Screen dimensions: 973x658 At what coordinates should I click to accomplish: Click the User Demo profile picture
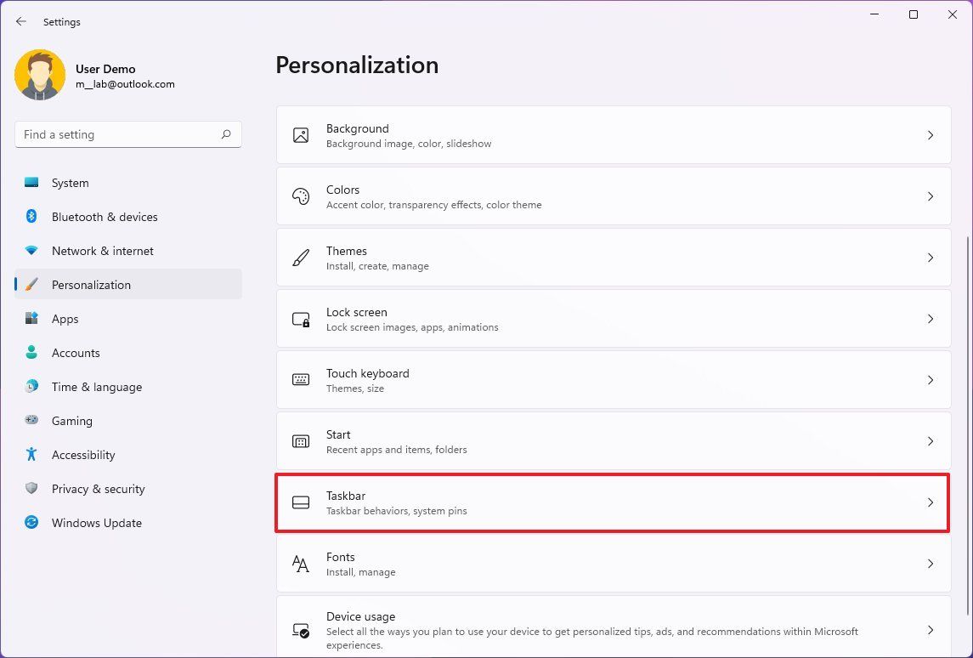pos(40,74)
